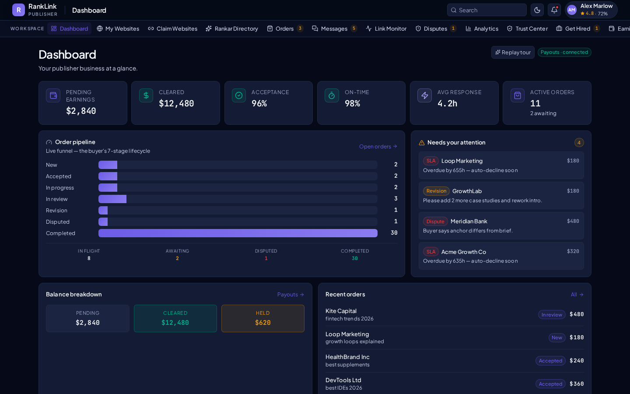Go to Disputes page
Screen dimensions: 630x394
[x=436, y=28]
